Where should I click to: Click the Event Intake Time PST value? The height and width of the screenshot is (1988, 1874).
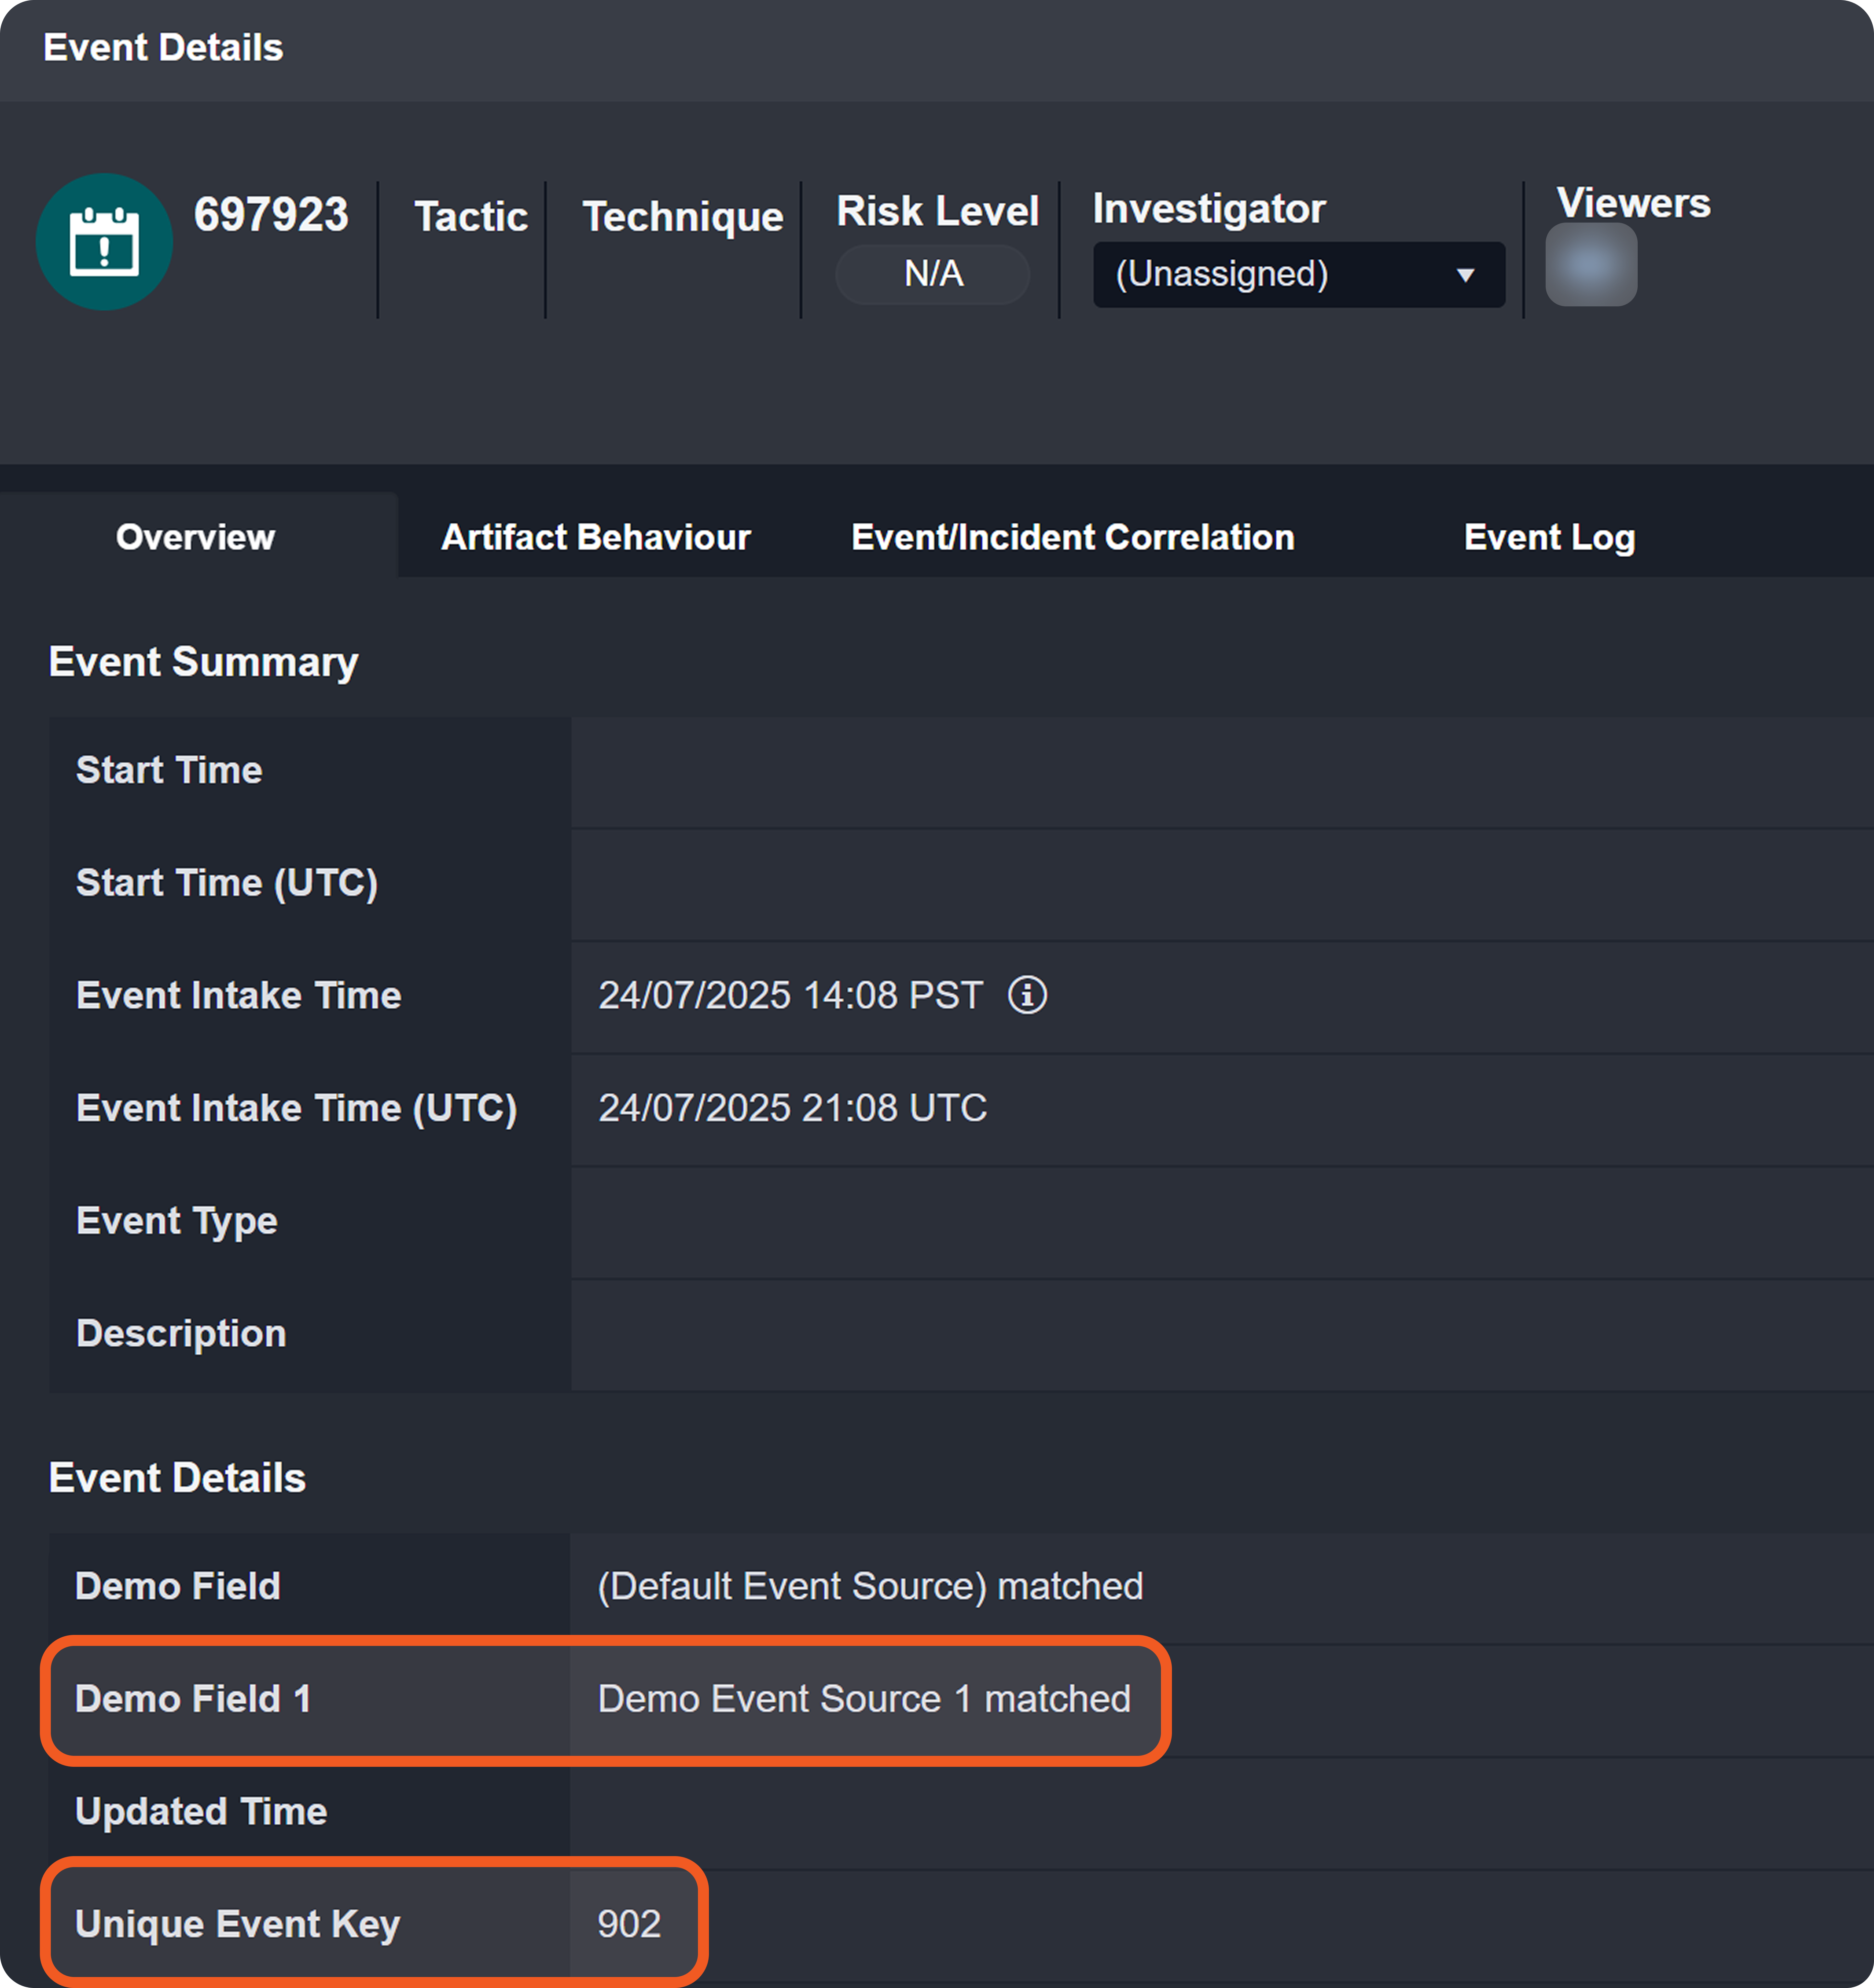790,995
